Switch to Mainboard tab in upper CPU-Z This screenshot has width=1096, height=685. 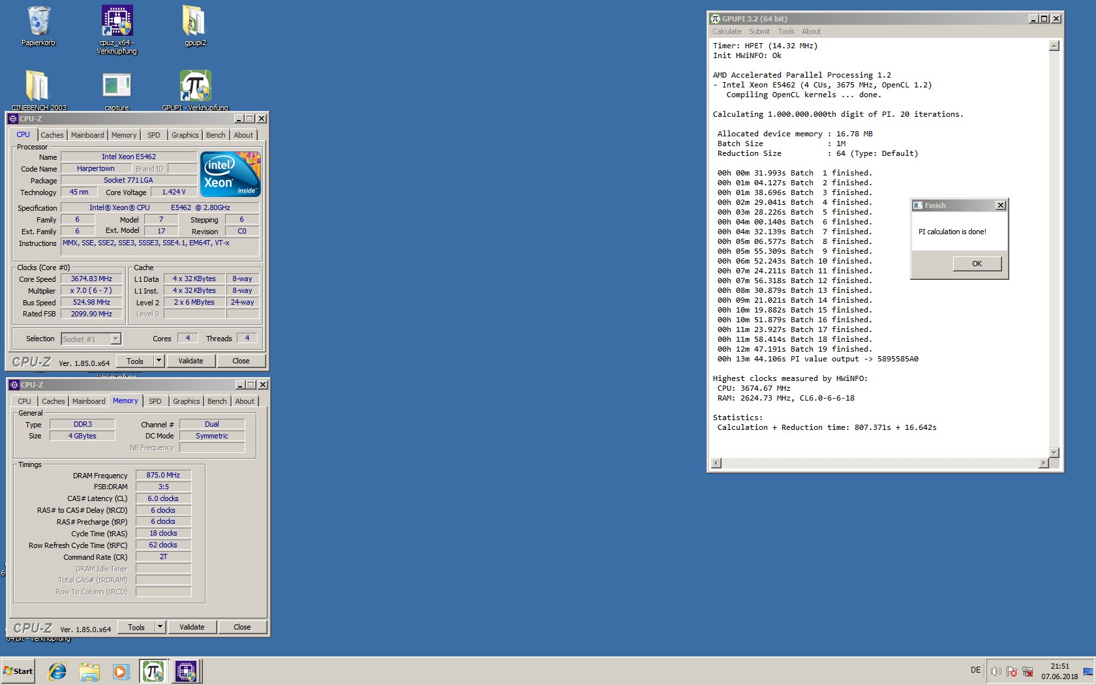(87, 135)
